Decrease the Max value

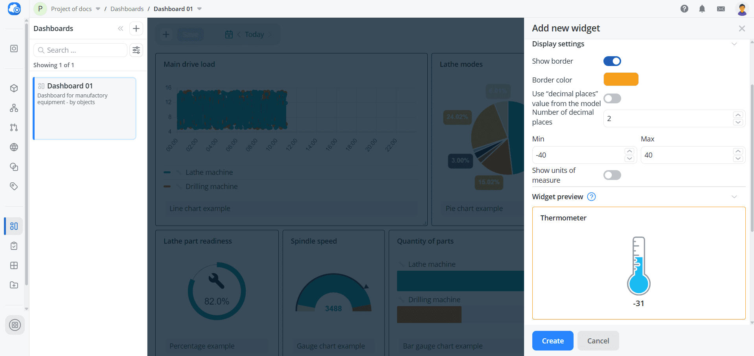pyautogui.click(x=738, y=159)
